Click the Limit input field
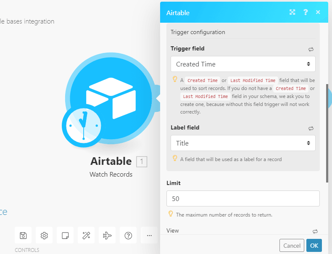Screen dimensions: 332x254 click(x=243, y=198)
